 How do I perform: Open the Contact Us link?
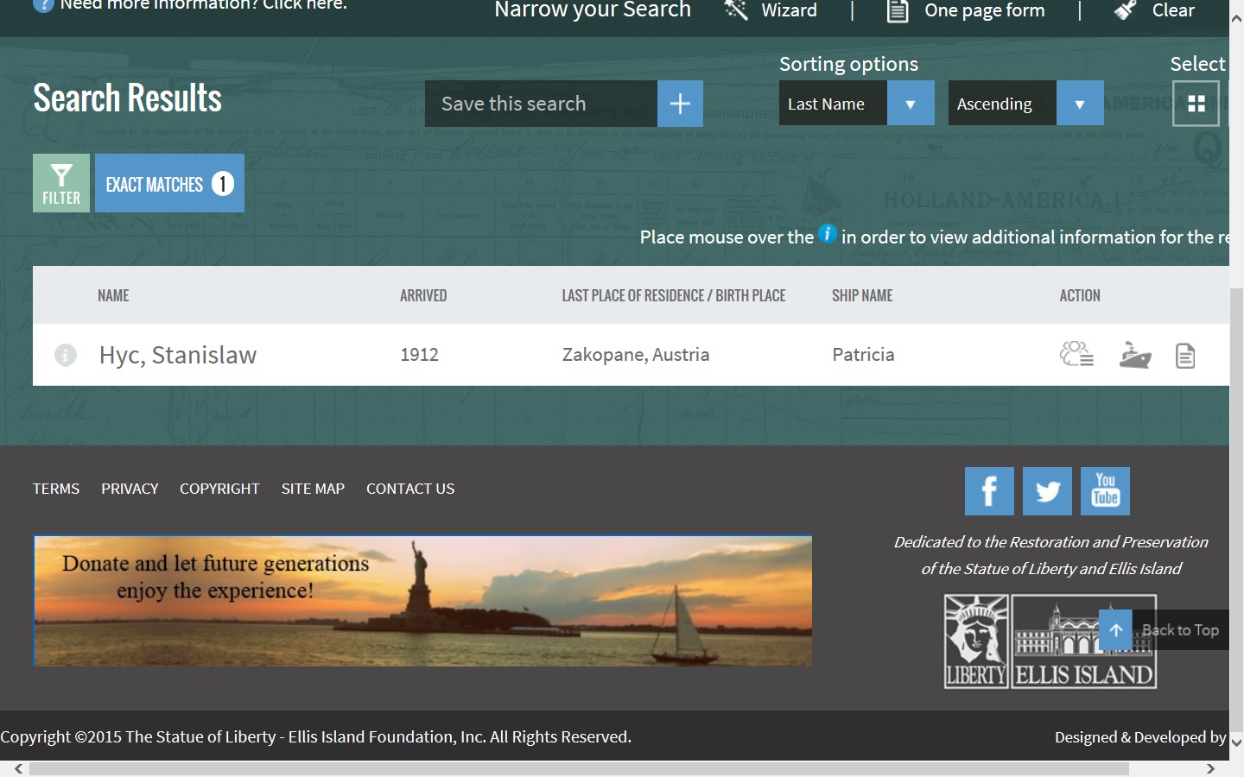tap(410, 489)
